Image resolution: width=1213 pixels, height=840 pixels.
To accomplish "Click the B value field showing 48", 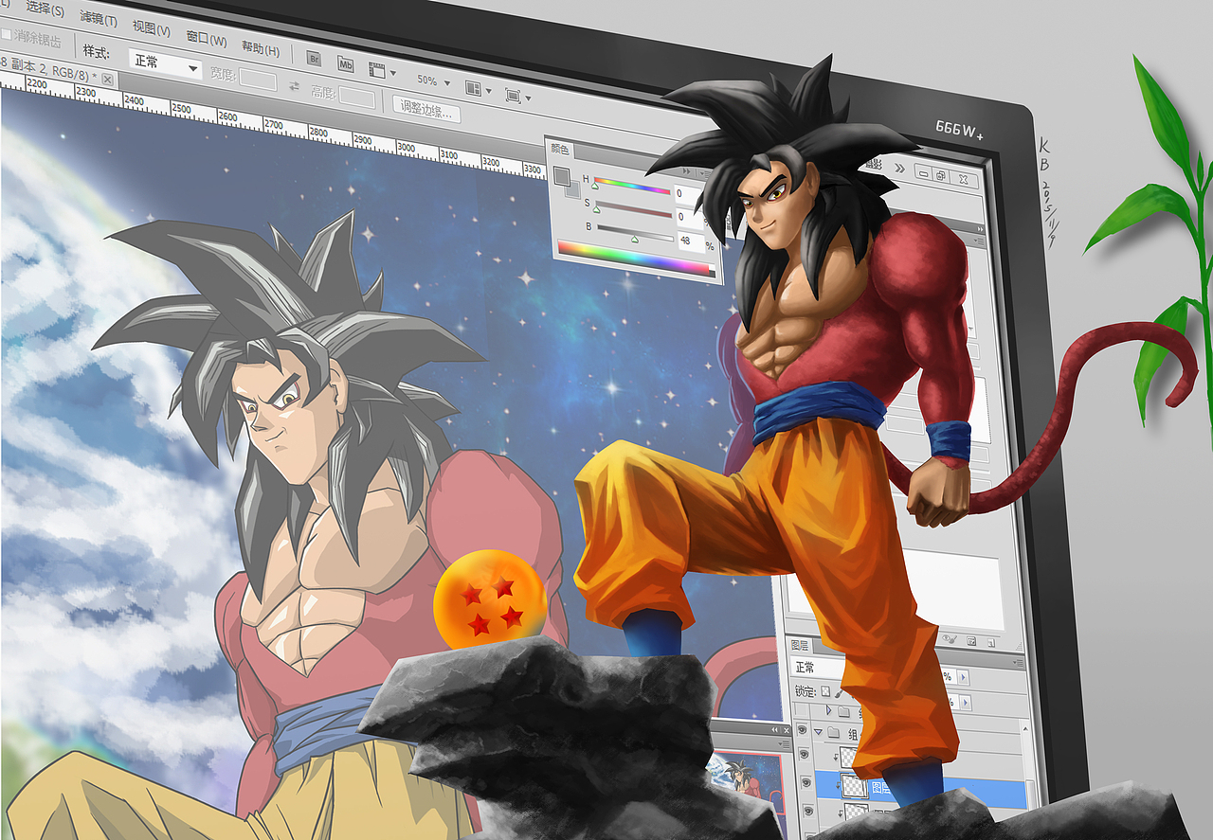I will (692, 241).
